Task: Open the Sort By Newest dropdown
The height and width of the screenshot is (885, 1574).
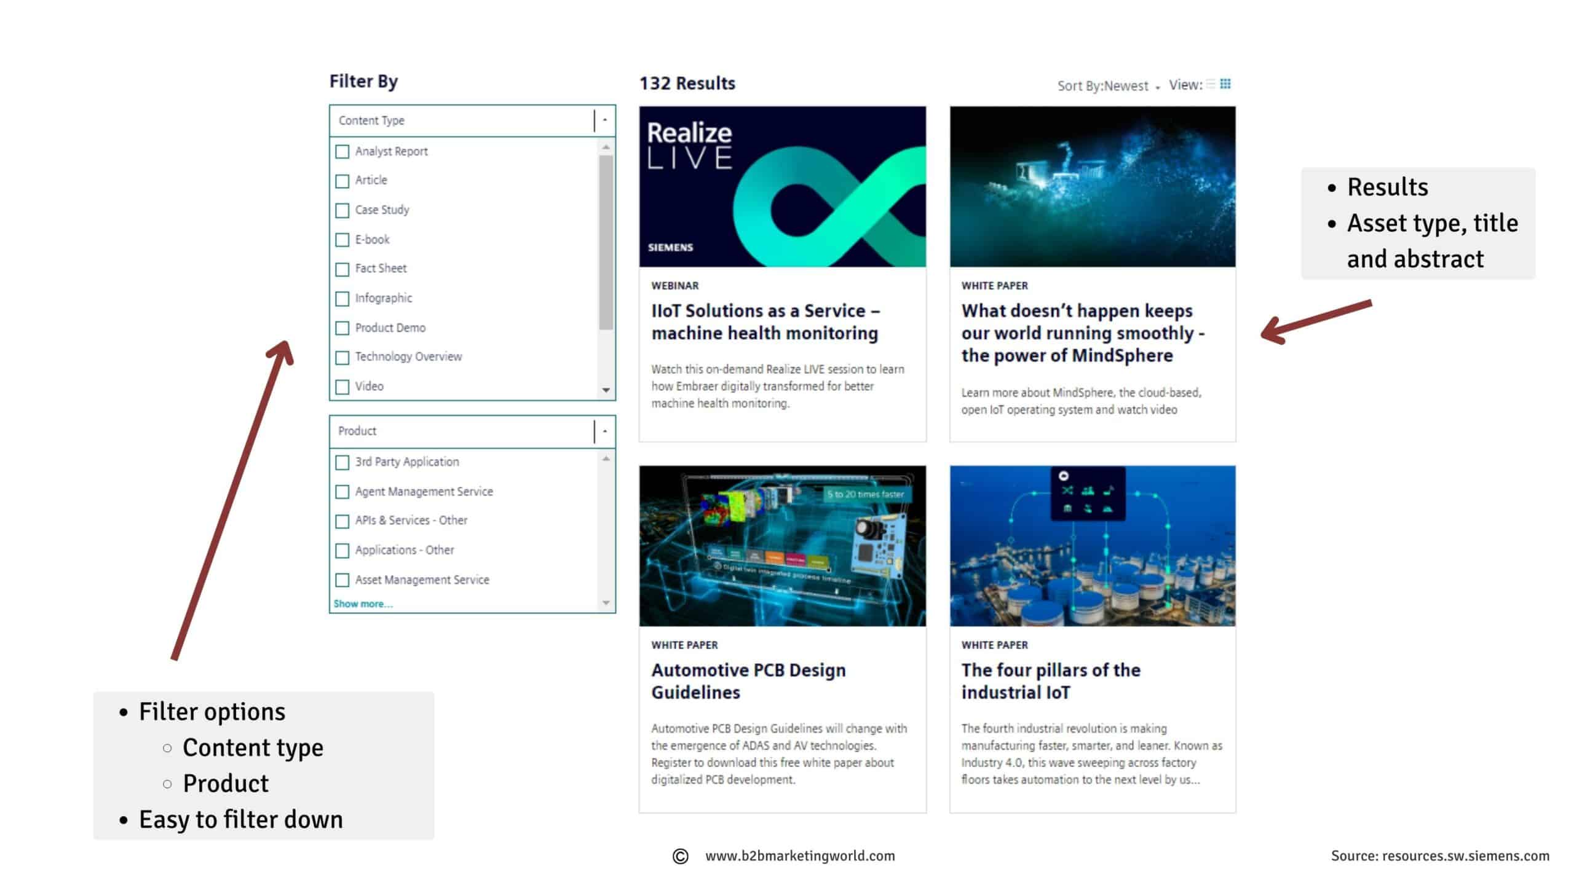Action: [1109, 86]
